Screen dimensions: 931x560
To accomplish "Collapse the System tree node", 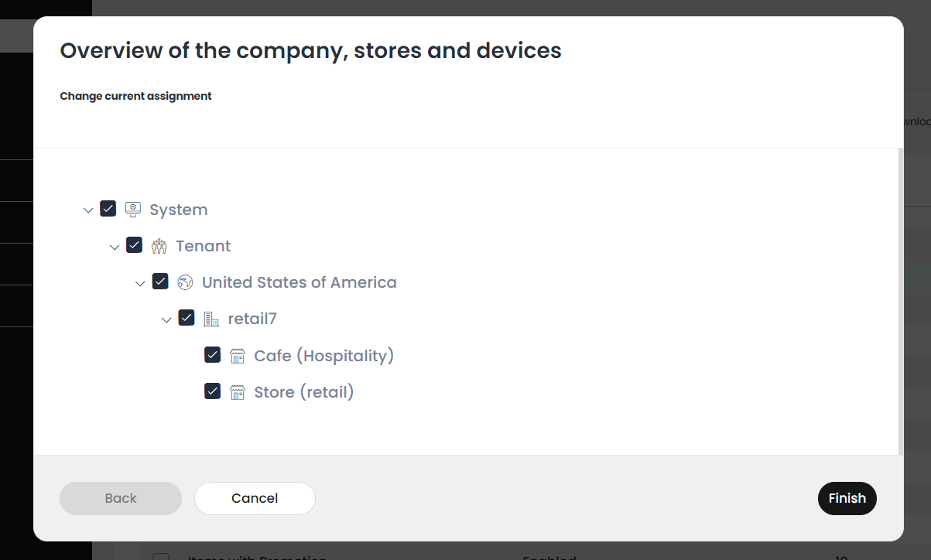I will (88, 210).
